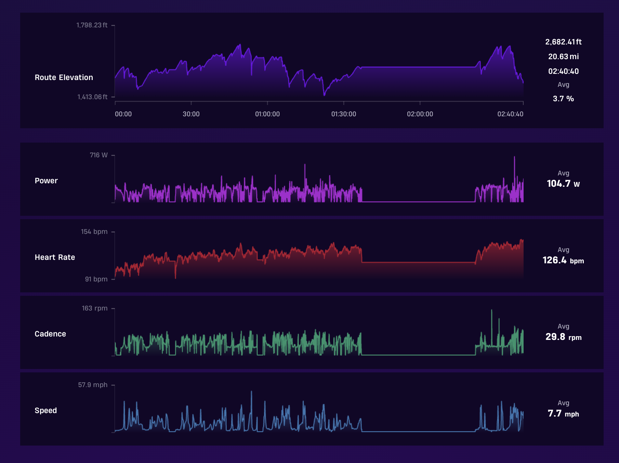The width and height of the screenshot is (619, 463).
Task: Click the 29.8 rpm average cadence
Action: 563,337
